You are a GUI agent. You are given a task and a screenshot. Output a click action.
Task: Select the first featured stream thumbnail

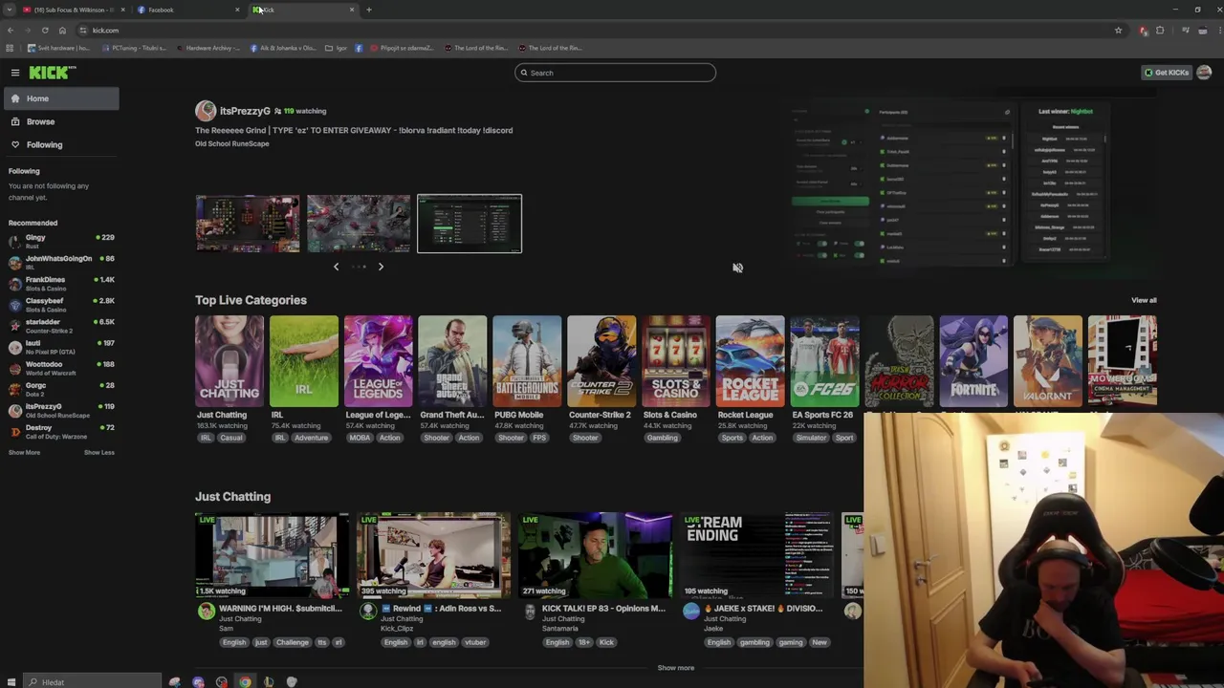(x=248, y=224)
